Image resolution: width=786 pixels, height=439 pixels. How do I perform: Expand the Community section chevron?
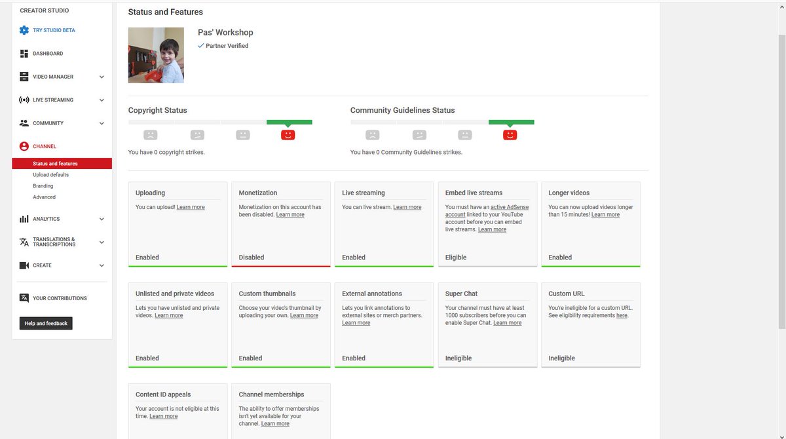click(102, 123)
